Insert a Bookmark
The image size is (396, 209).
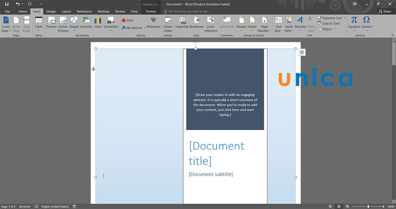click(196, 23)
